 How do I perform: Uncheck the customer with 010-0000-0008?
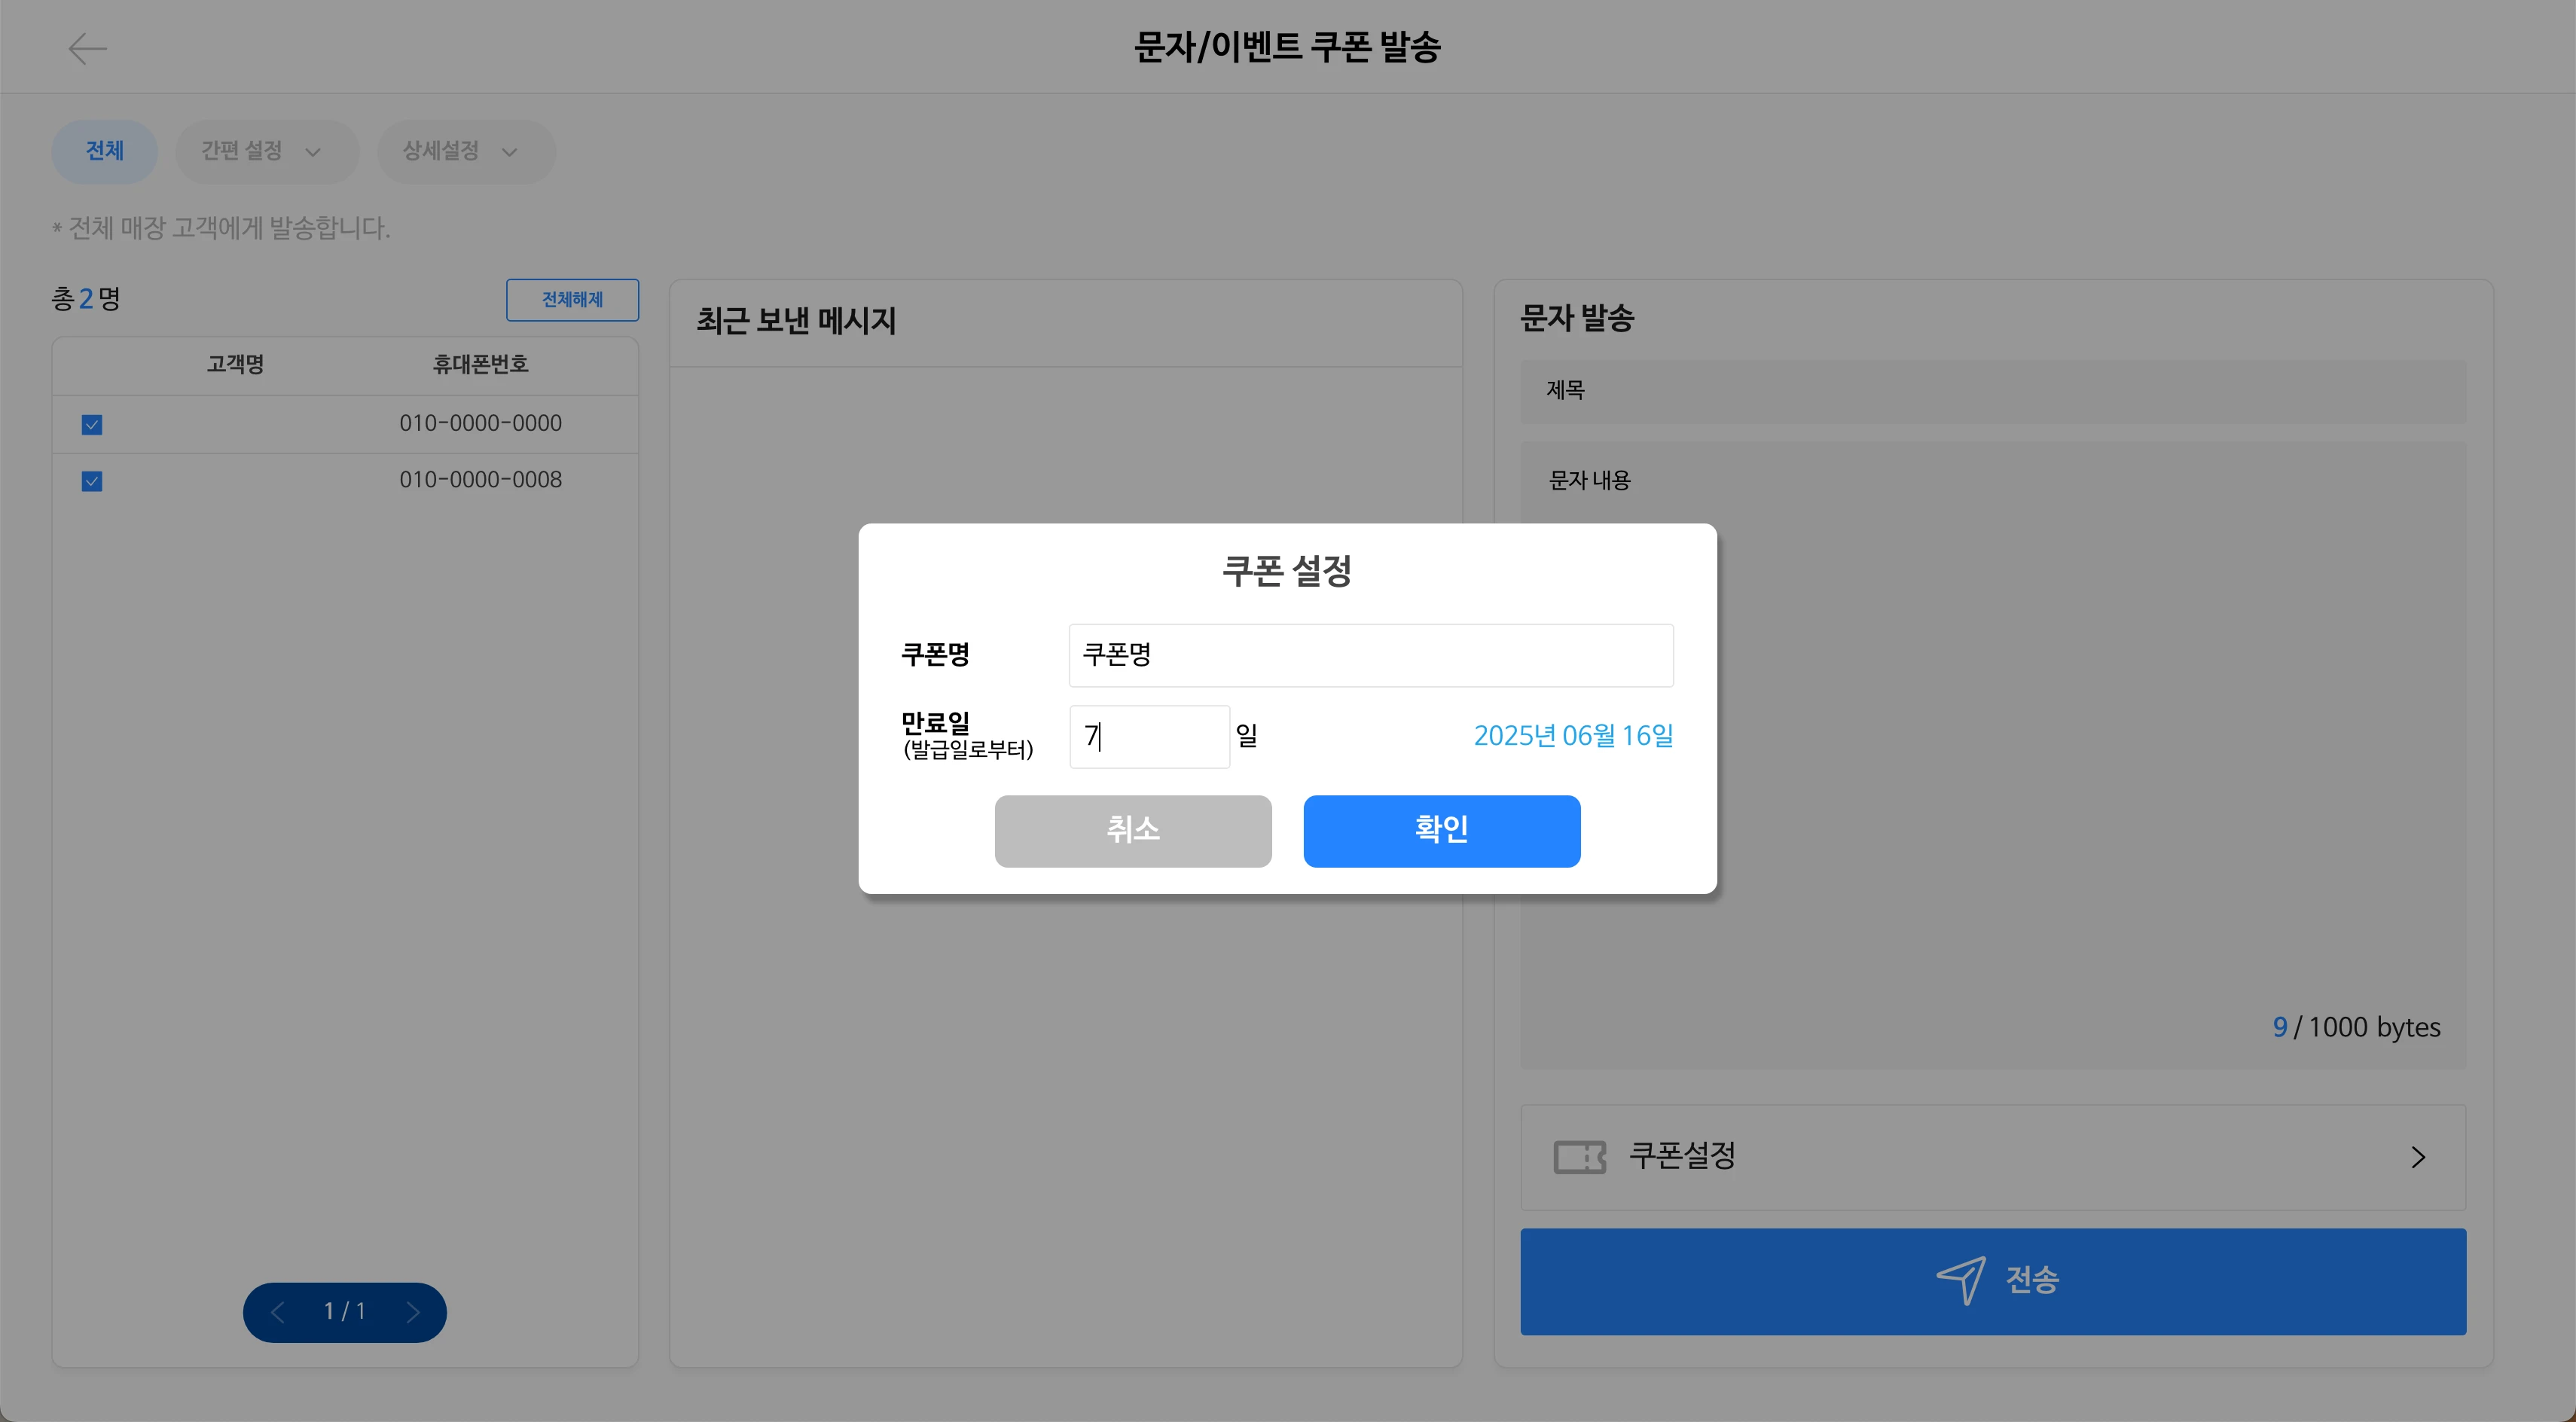point(92,482)
